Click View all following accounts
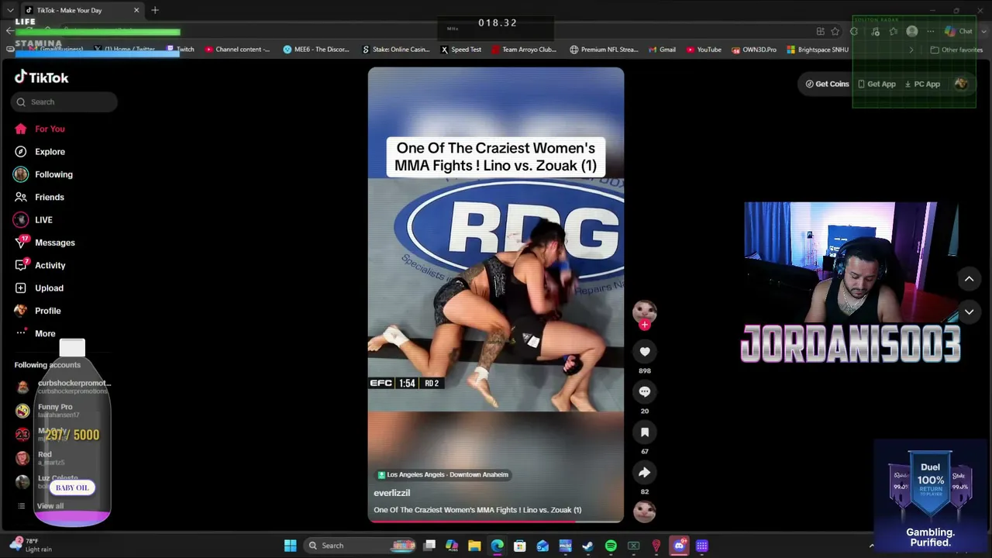Viewport: 992px width, 558px height. (x=42, y=506)
